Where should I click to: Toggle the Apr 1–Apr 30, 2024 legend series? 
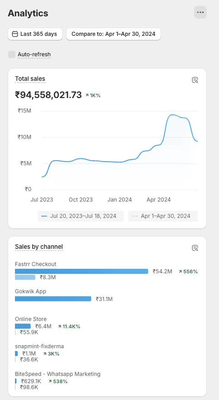coord(163,216)
